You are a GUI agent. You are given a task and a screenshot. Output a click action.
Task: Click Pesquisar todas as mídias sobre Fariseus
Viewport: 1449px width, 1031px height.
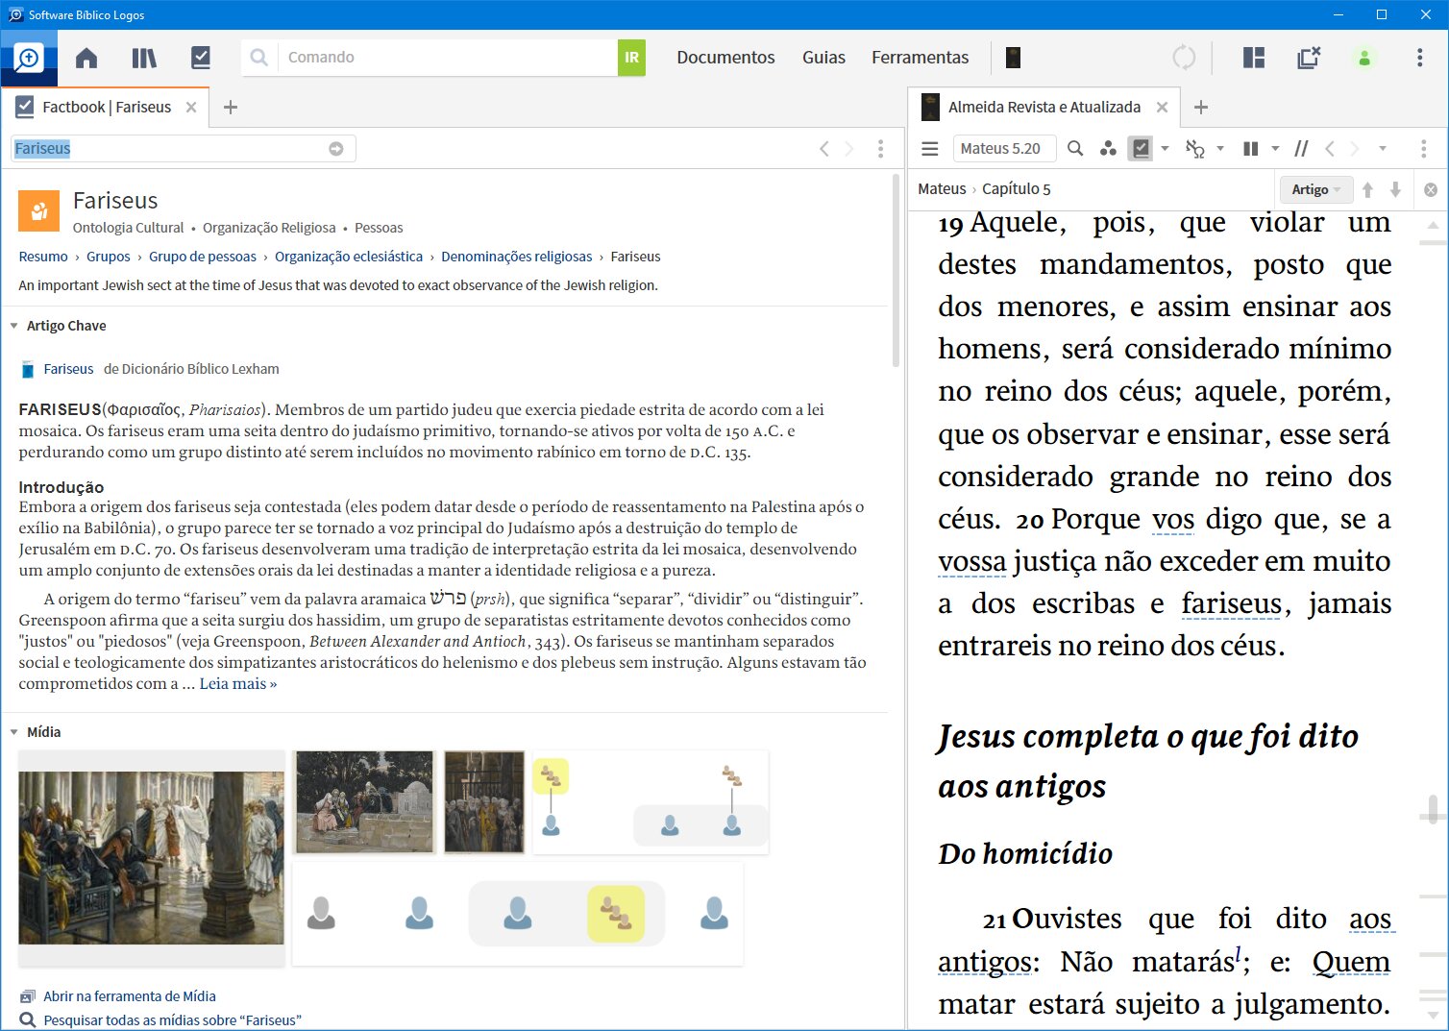click(x=173, y=1020)
